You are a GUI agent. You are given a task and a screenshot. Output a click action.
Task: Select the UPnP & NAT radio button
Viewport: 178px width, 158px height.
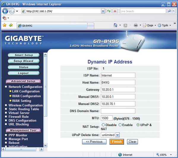point(138,125)
